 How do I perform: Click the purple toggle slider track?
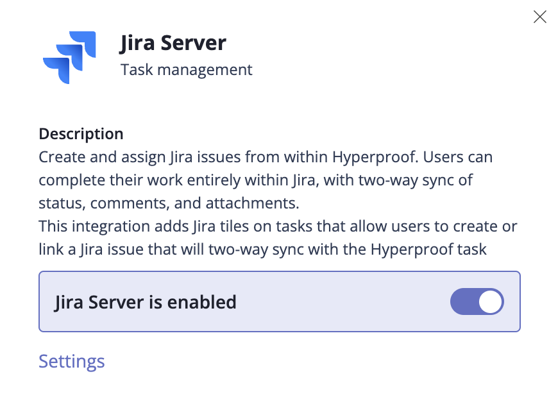[x=466, y=301]
